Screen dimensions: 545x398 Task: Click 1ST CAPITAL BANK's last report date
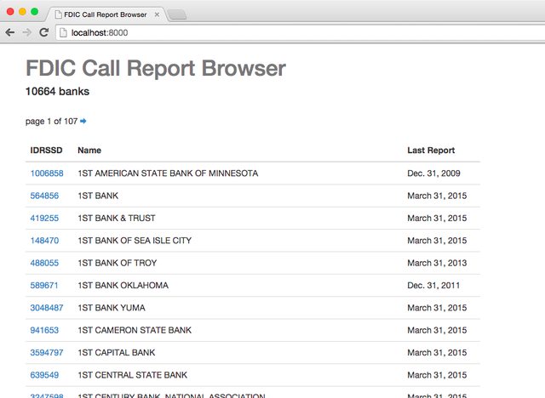437,353
